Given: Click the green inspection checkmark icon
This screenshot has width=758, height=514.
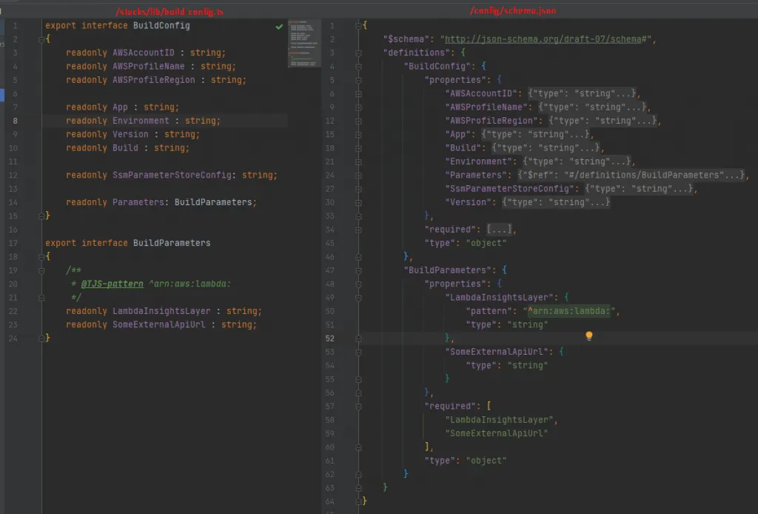Looking at the screenshot, I should (279, 26).
